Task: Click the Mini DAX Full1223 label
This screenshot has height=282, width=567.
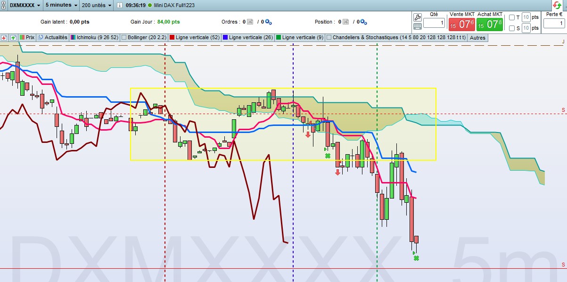Action: click(174, 6)
